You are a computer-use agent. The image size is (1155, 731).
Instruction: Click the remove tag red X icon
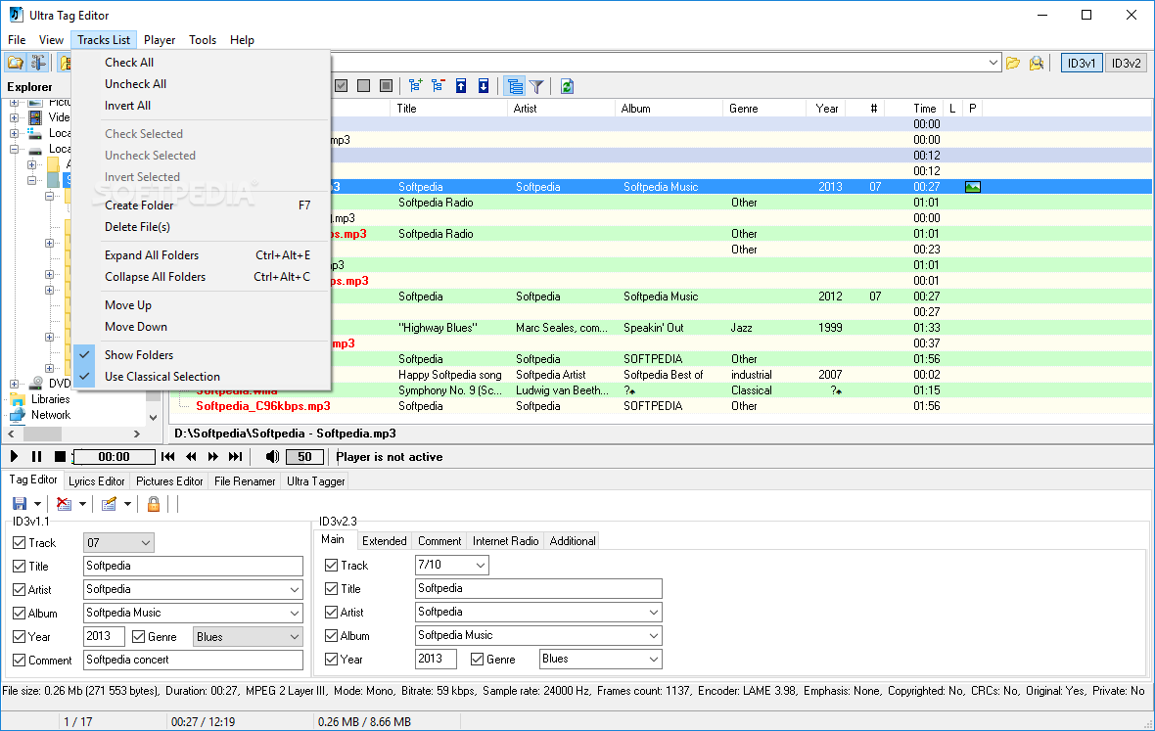pos(64,504)
